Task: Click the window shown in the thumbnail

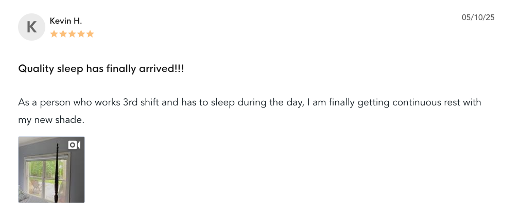Action: click(x=46, y=175)
